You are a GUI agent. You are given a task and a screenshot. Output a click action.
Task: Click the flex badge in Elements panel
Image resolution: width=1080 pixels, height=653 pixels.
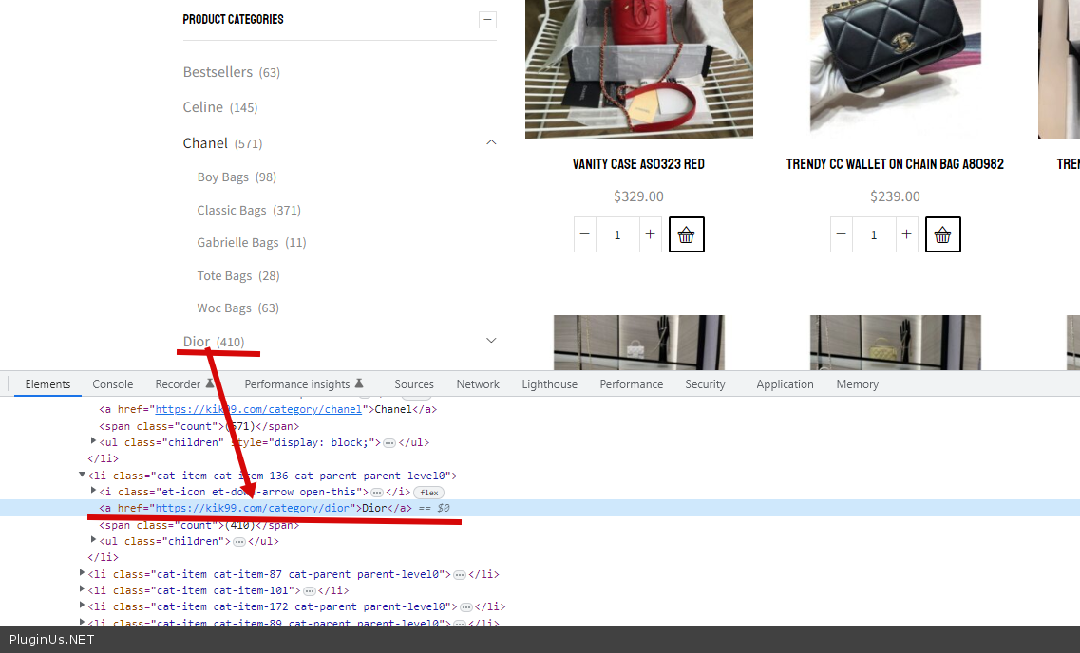click(429, 493)
